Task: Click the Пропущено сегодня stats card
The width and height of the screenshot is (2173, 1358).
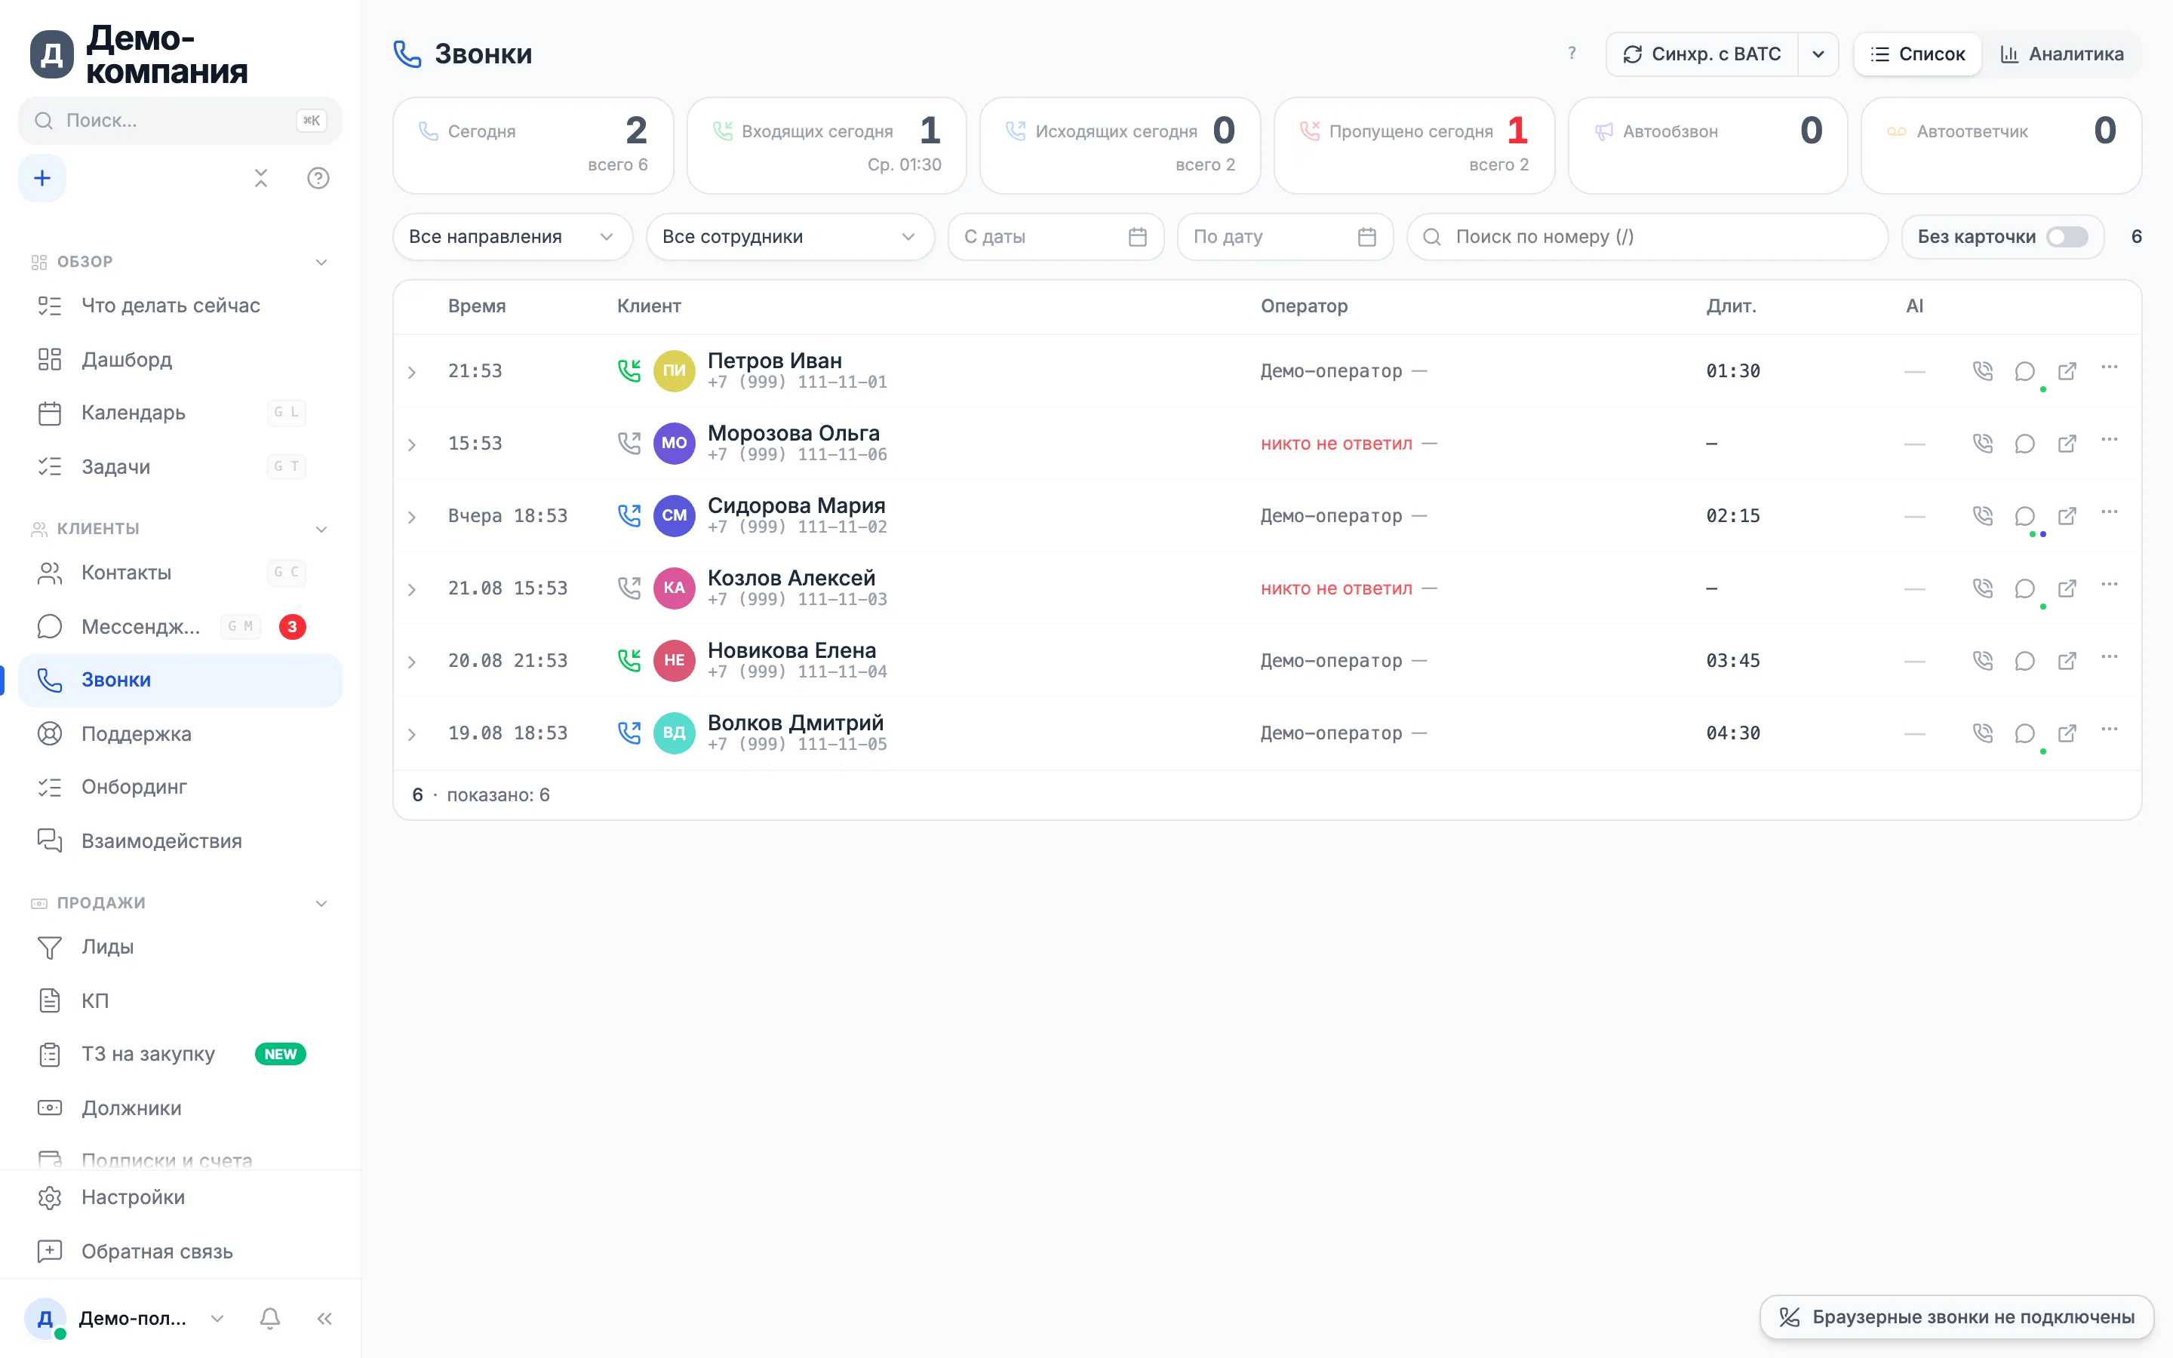Action: pyautogui.click(x=1414, y=146)
